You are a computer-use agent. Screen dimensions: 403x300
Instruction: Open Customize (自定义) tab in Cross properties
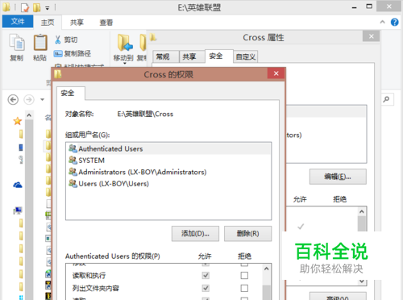click(246, 56)
